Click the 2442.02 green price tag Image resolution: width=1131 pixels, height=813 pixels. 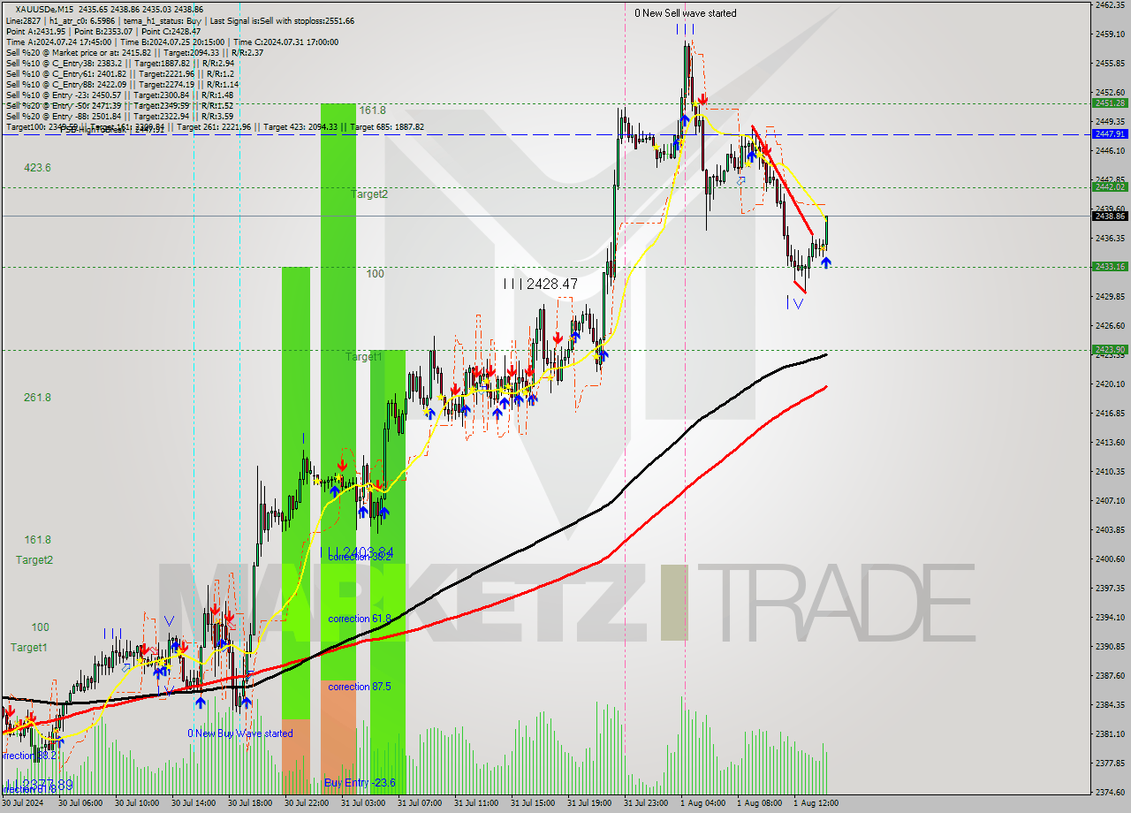tap(1110, 186)
